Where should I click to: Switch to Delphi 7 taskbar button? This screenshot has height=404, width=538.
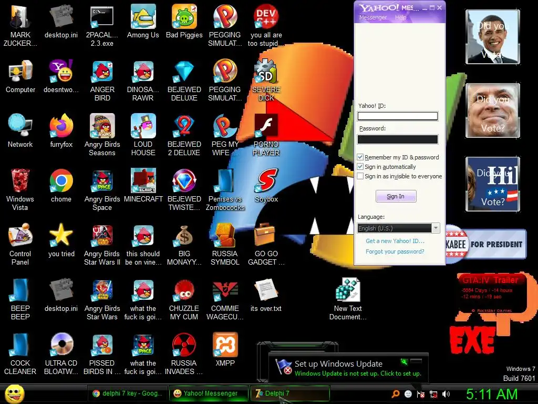point(290,393)
